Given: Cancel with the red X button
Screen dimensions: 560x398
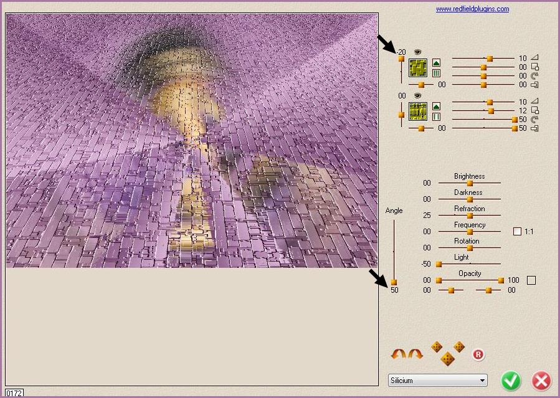Looking at the screenshot, I should [x=541, y=381].
